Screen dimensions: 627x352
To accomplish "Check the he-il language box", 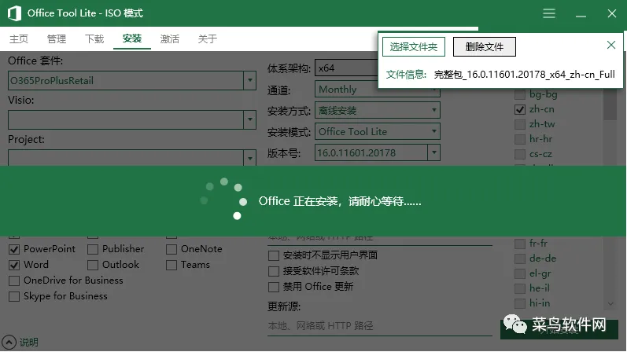I will [520, 288].
